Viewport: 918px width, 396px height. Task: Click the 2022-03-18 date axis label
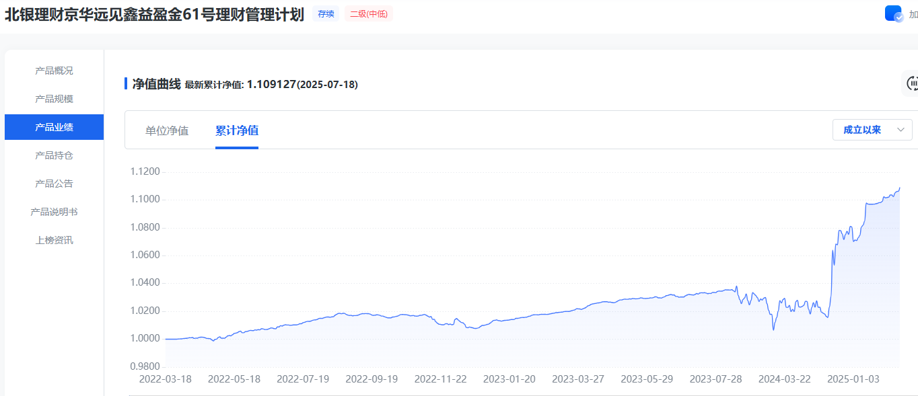click(x=165, y=379)
